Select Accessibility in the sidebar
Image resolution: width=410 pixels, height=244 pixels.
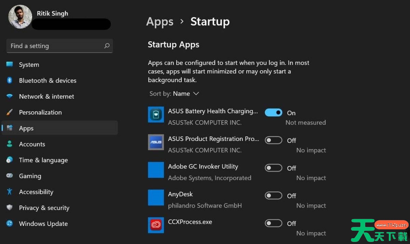point(60,192)
